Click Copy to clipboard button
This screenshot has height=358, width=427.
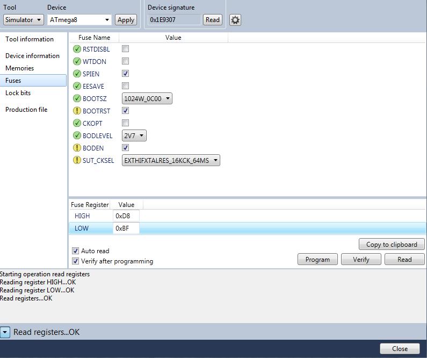(x=392, y=245)
